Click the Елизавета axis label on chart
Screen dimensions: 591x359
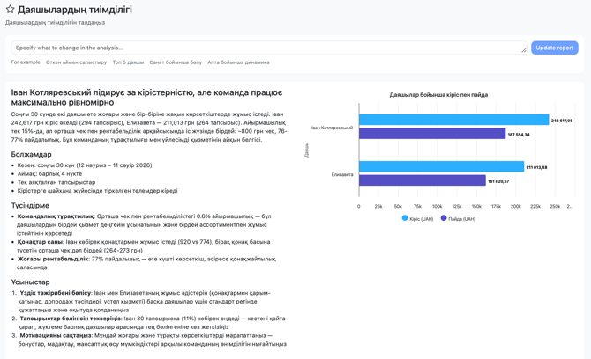(342, 174)
